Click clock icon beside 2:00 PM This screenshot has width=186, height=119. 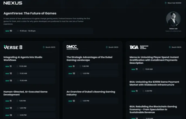tap(18, 115)
